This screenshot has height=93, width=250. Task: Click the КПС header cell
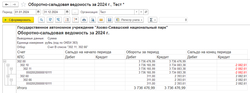click(x=40, y=57)
